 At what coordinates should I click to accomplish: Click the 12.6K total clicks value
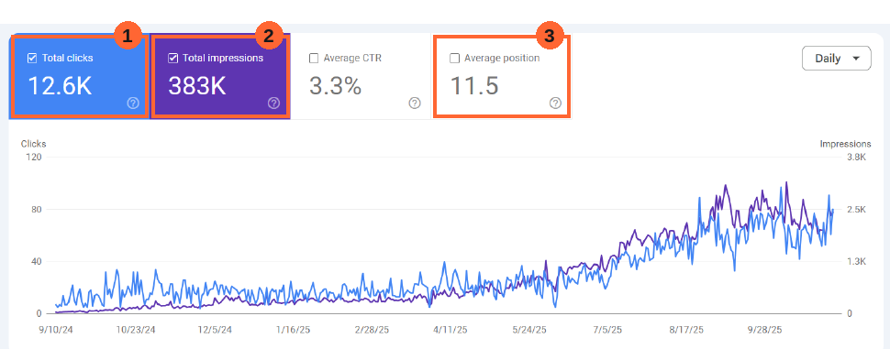60,85
